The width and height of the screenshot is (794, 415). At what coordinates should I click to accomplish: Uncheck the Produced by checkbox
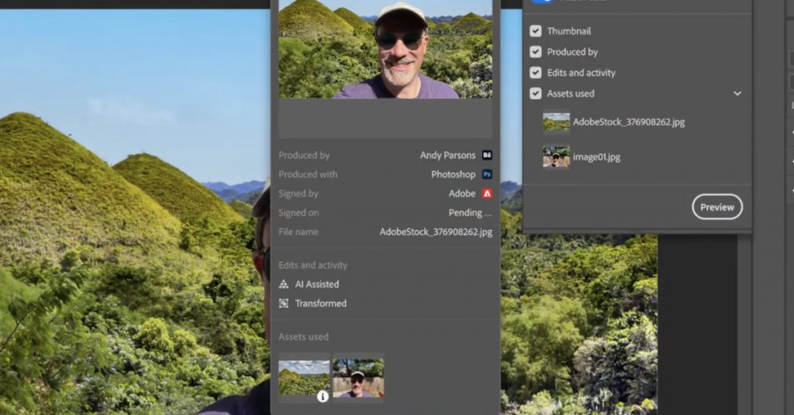(535, 52)
